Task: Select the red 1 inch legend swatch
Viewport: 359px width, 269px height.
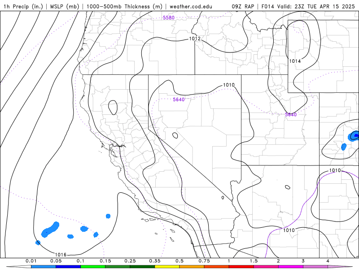Action: pos(241,267)
